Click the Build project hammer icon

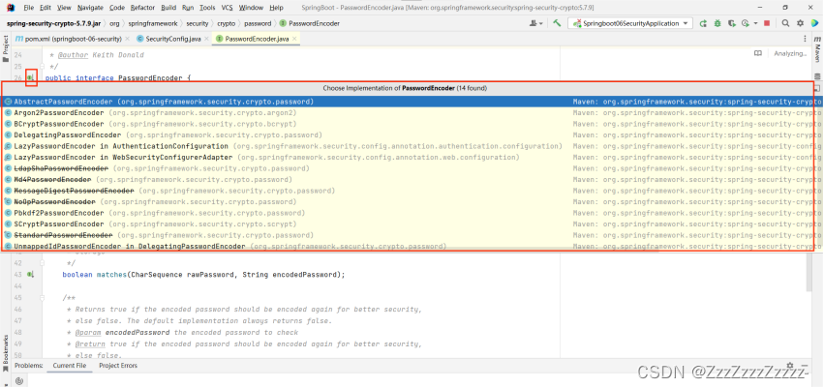click(x=557, y=23)
